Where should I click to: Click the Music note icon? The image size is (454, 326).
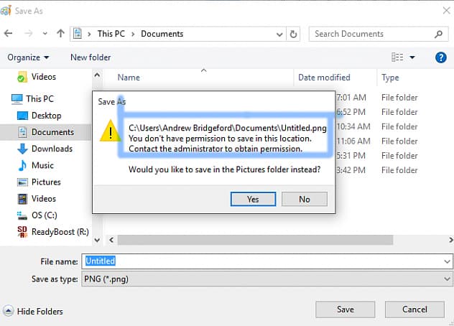click(x=22, y=165)
